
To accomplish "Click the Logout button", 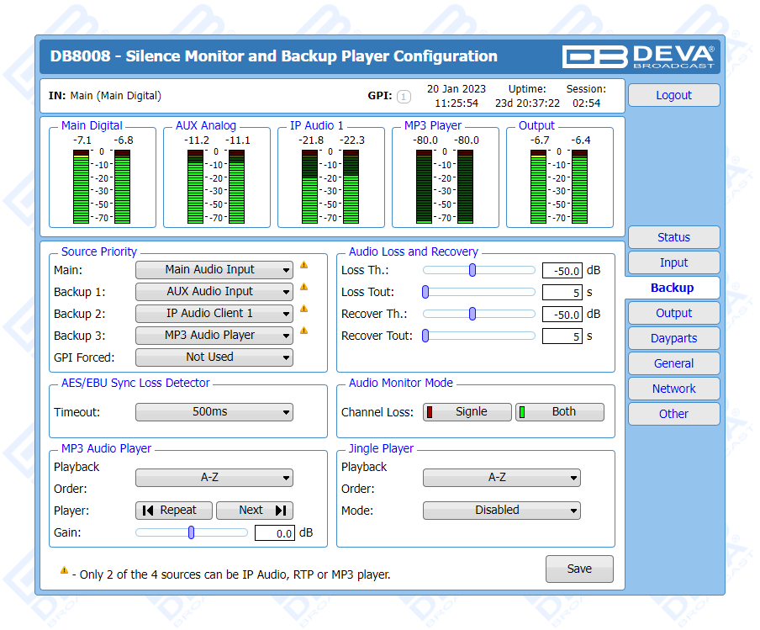I will pyautogui.click(x=673, y=95).
